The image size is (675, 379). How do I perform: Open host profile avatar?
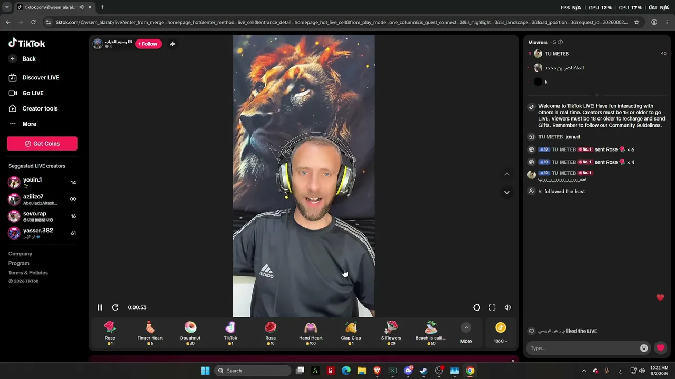point(98,44)
